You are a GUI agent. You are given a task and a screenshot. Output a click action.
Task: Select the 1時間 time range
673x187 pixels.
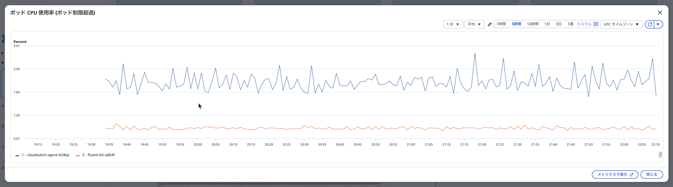(501, 24)
